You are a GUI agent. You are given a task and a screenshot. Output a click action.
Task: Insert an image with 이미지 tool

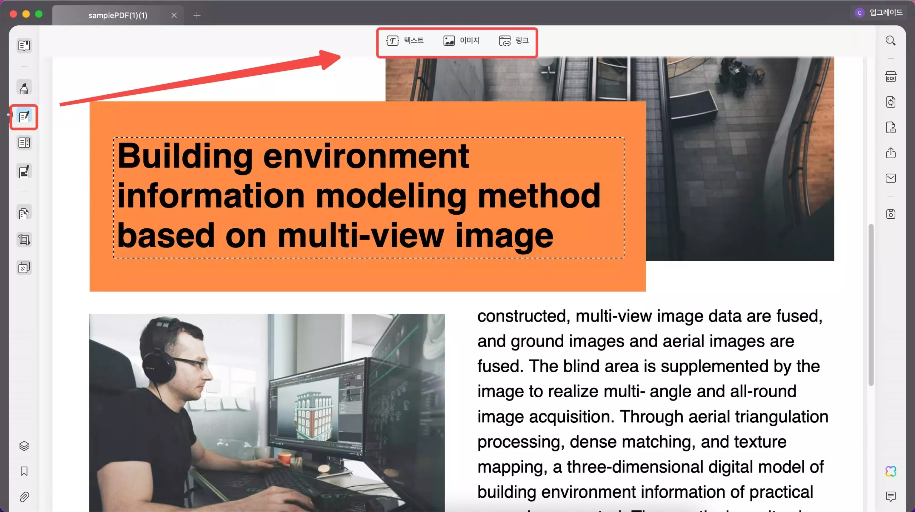[x=461, y=41]
